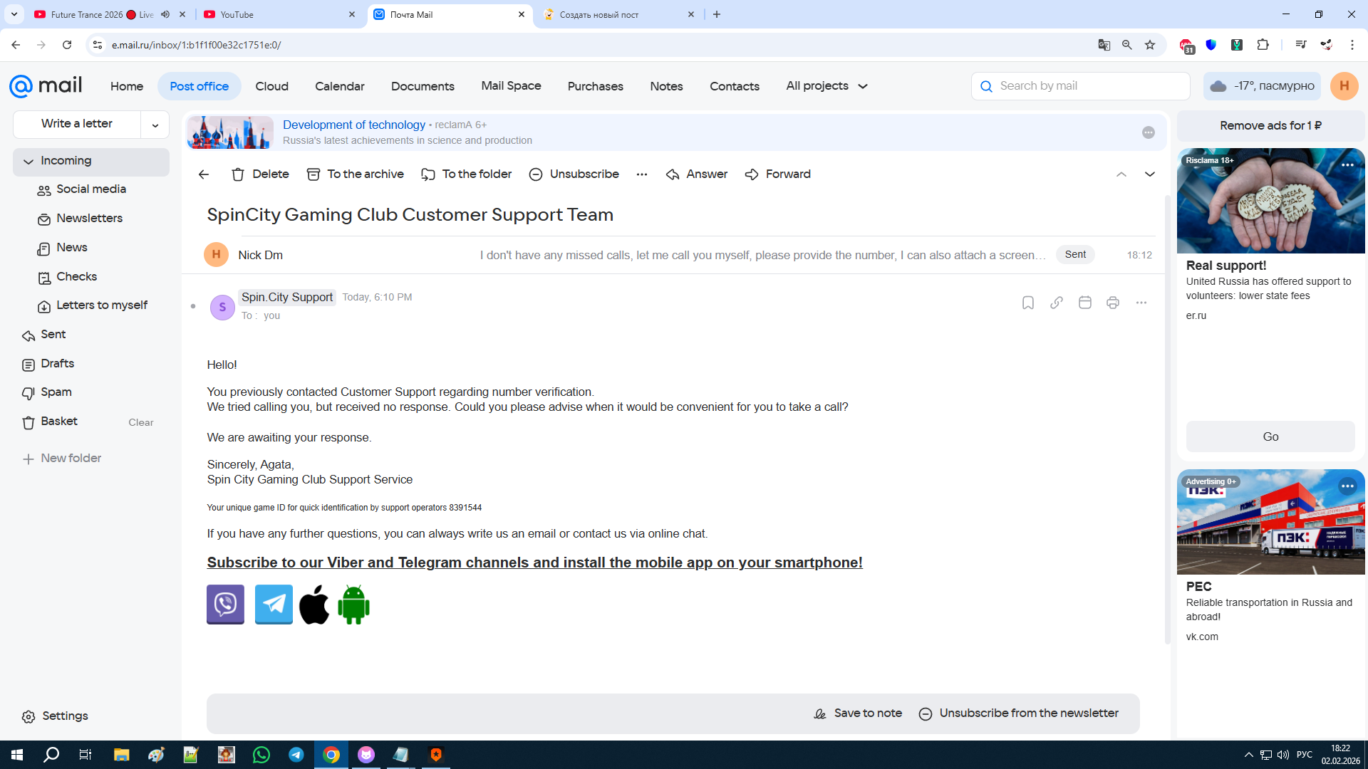The height and width of the screenshot is (769, 1368).
Task: Toggle the unread dot beside Spin.City Support
Action: pyautogui.click(x=193, y=306)
